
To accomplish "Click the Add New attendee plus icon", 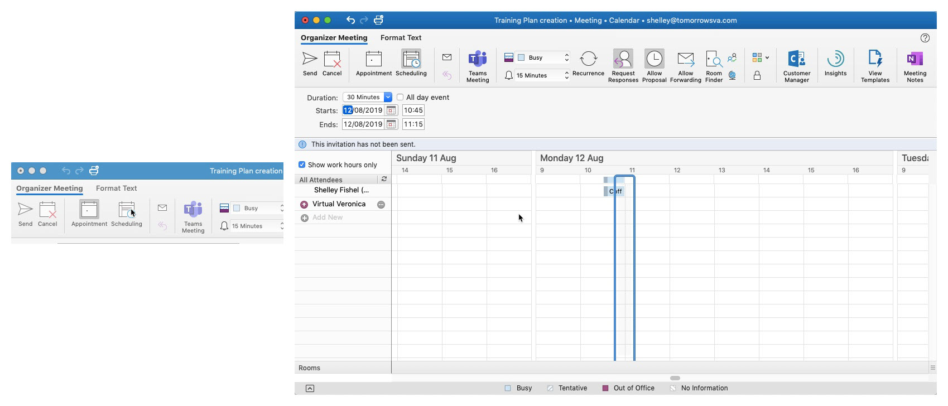I will point(305,218).
